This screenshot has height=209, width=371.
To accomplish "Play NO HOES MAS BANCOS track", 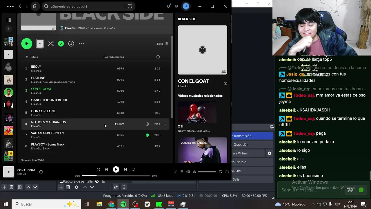I will tap(26, 124).
